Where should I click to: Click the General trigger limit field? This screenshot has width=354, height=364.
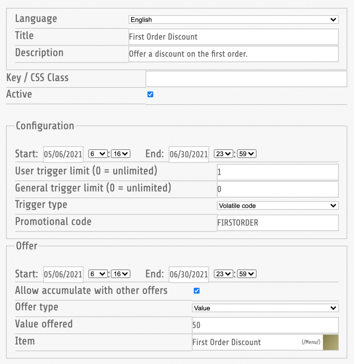(278, 189)
